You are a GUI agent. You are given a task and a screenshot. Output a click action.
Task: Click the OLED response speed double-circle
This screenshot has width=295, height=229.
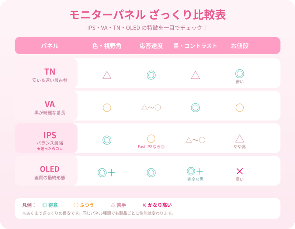click(151, 172)
